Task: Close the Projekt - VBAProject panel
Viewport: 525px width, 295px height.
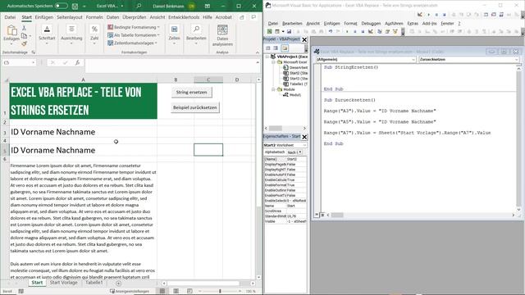Action: click(x=304, y=40)
